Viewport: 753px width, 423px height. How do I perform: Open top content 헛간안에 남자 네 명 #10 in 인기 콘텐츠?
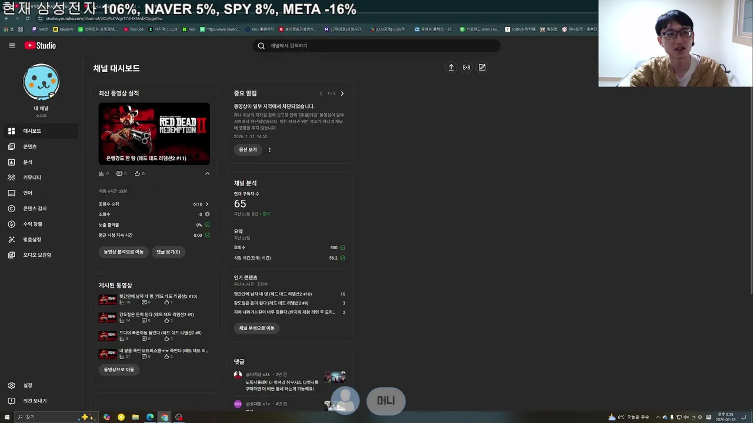(273, 294)
